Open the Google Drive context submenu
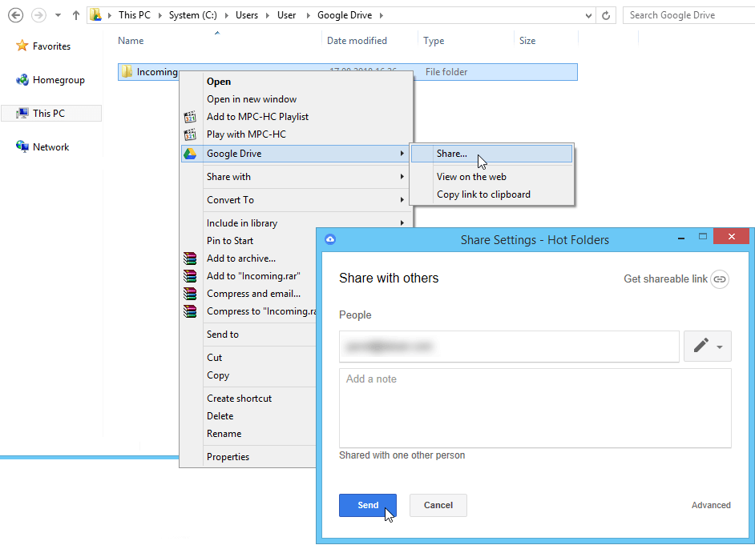The width and height of the screenshot is (755, 545). (296, 154)
